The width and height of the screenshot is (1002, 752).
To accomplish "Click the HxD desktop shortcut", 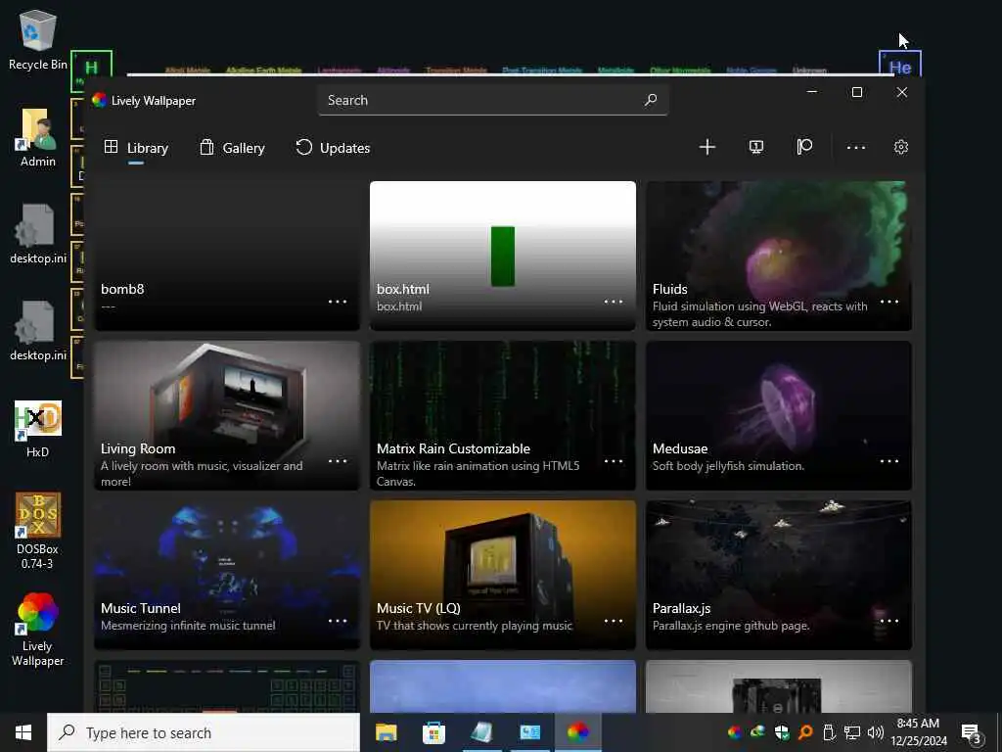I will 38,429.
